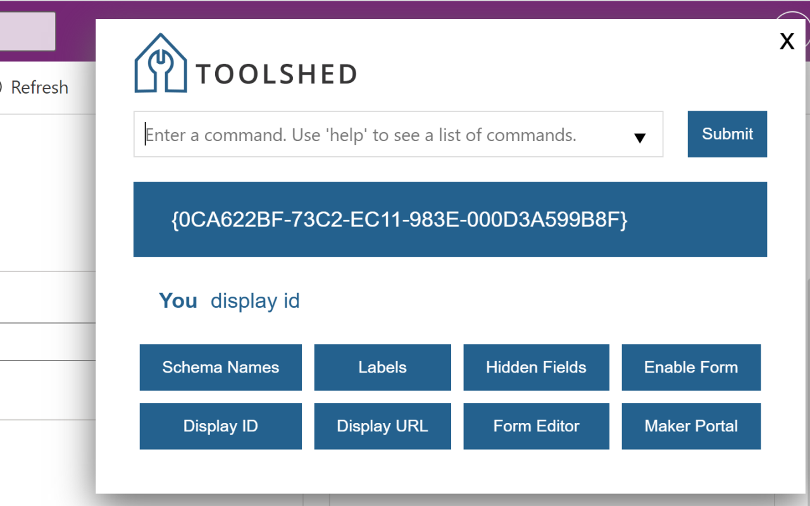The image size is (810, 506).
Task: Open the Form Editor from Toolshed
Action: [x=536, y=426]
